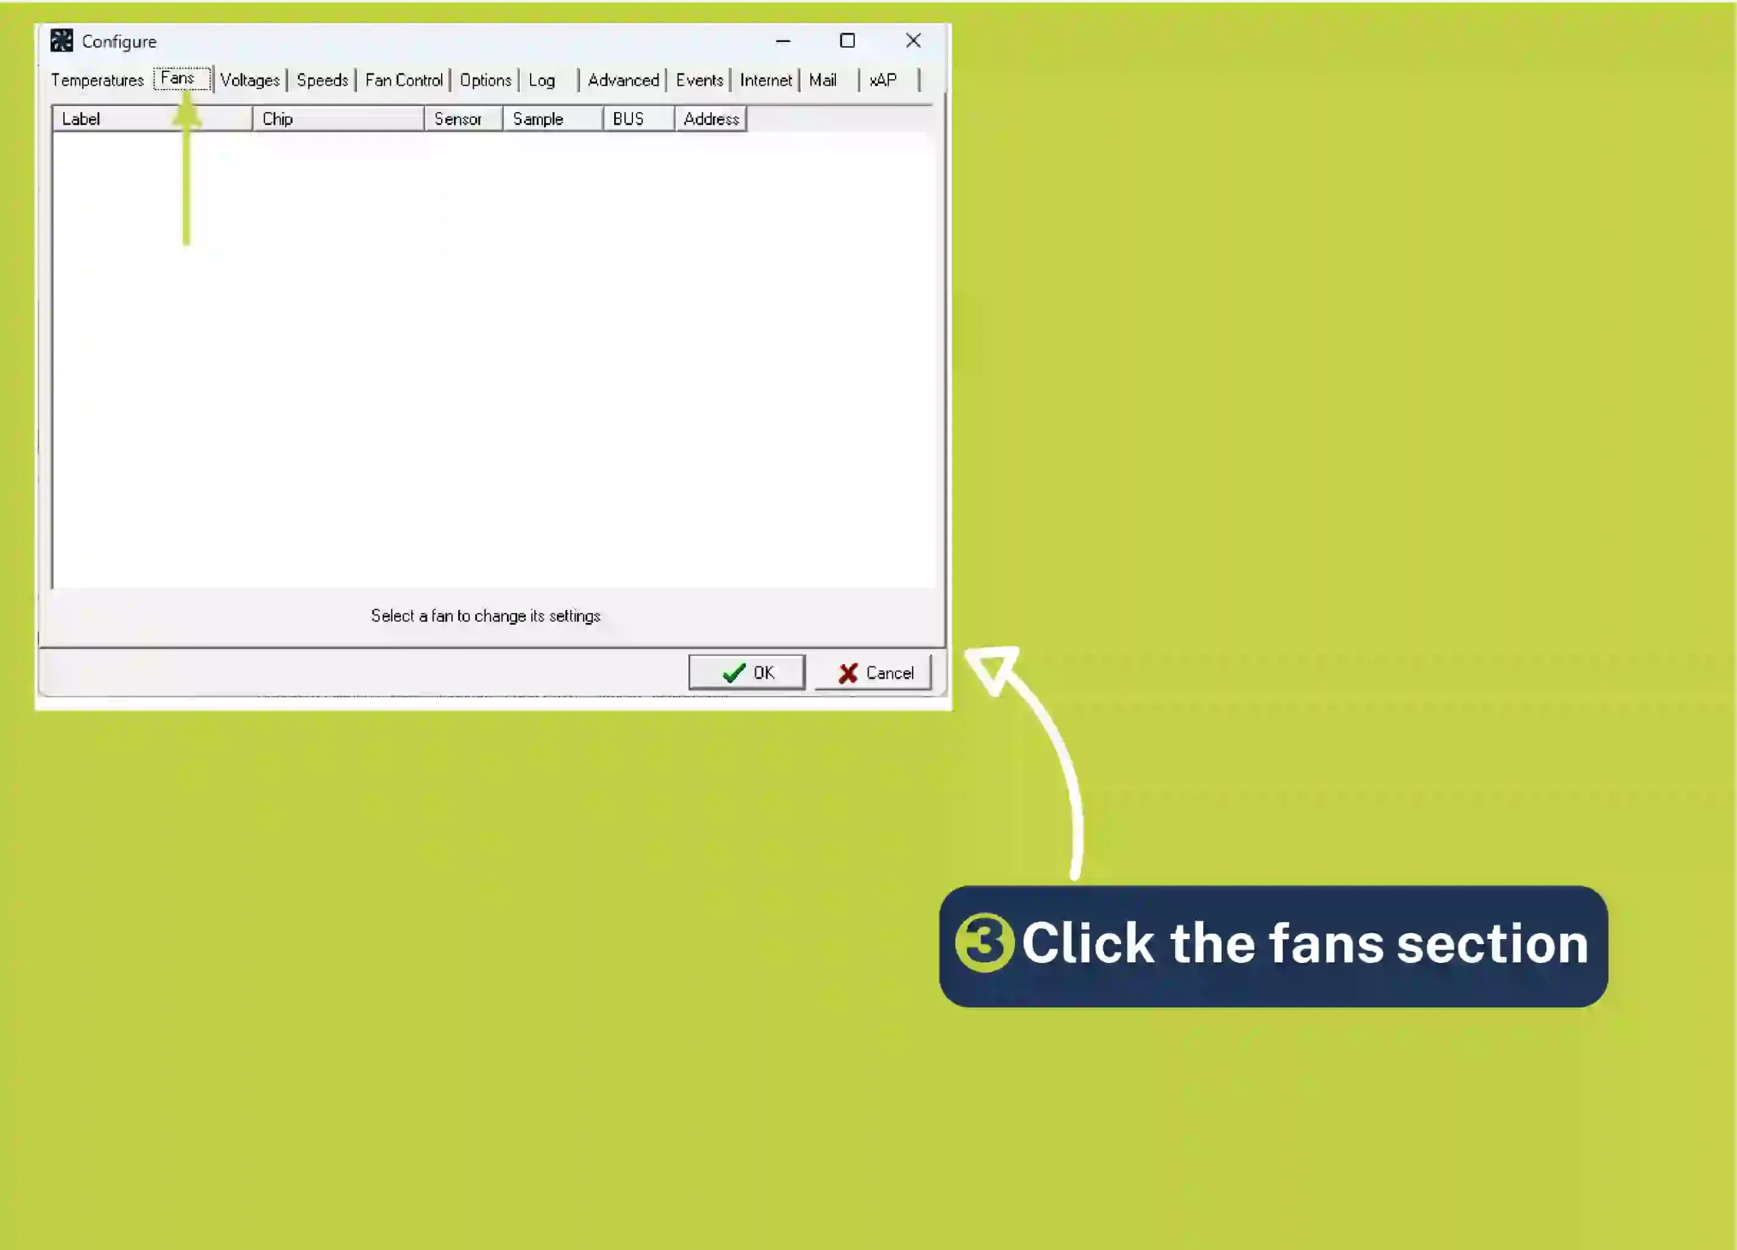
Task: Click the OK button to confirm
Action: click(x=747, y=673)
